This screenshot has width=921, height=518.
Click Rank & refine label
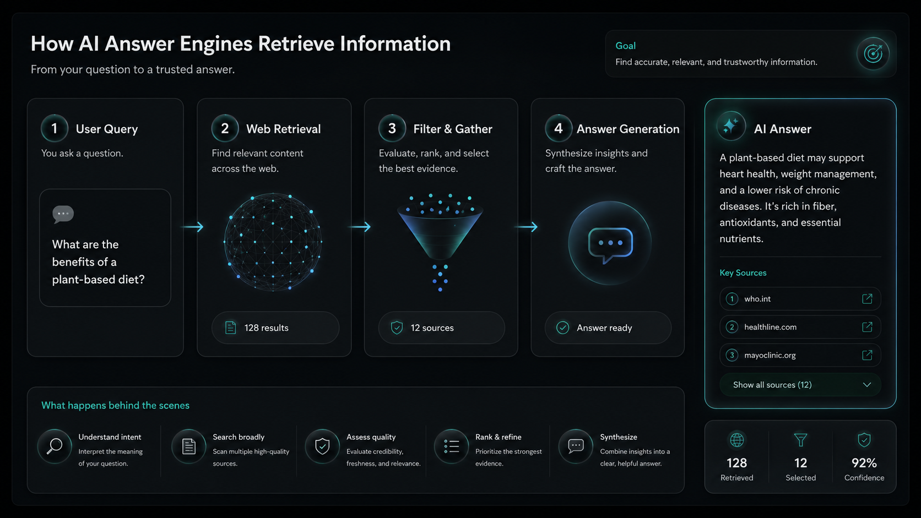499,437
